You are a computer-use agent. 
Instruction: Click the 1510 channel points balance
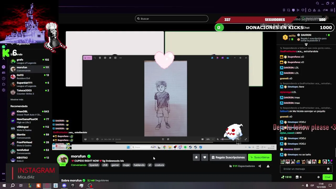pos(286,177)
